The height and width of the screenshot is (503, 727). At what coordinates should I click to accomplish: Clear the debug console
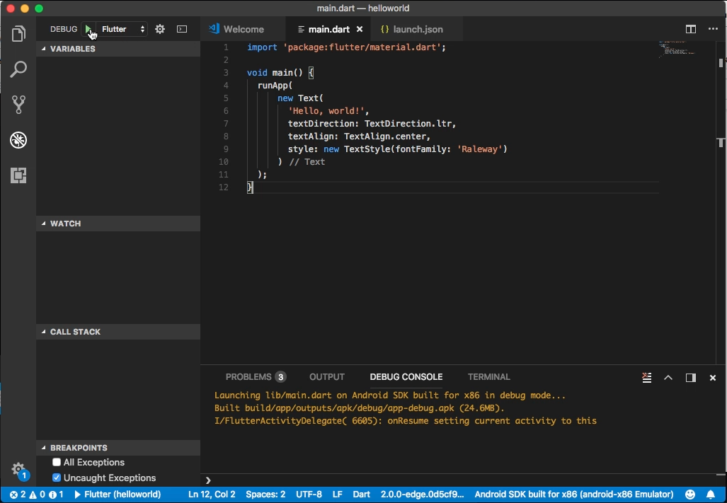tap(647, 378)
